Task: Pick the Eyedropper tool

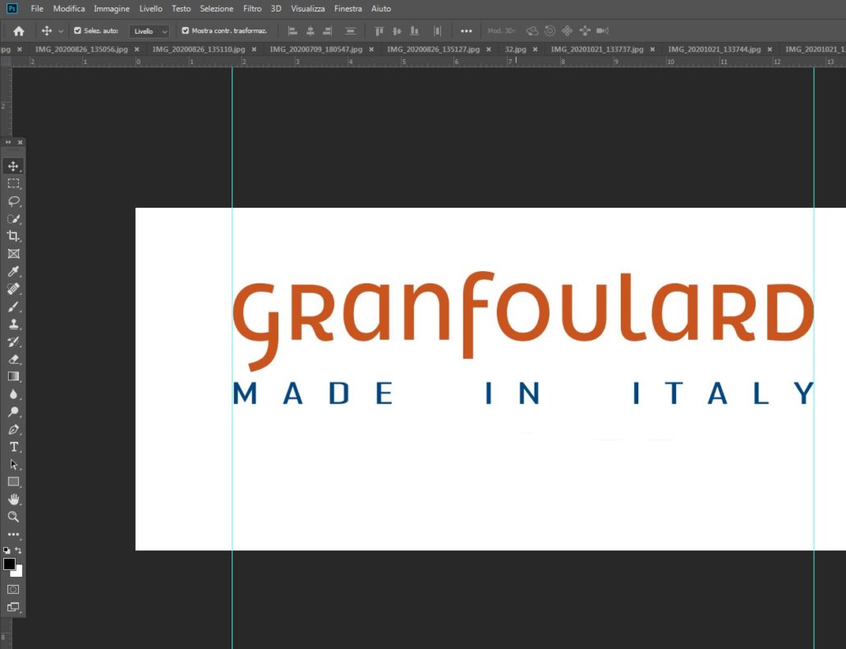Action: click(13, 272)
